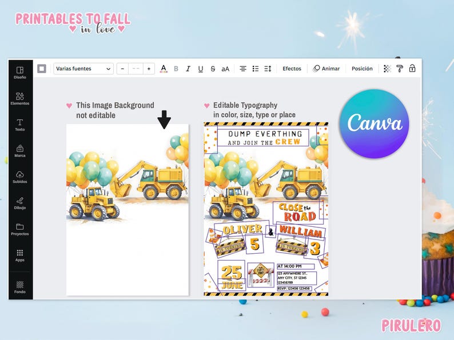454x340 pixels.
Task: Increase font size with plus button
Action: (x=149, y=69)
